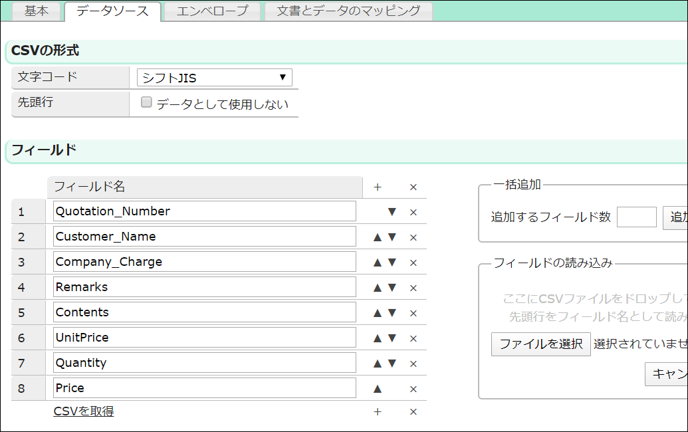Toggle データとして使用しない checkbox
688x432 pixels.
click(146, 103)
